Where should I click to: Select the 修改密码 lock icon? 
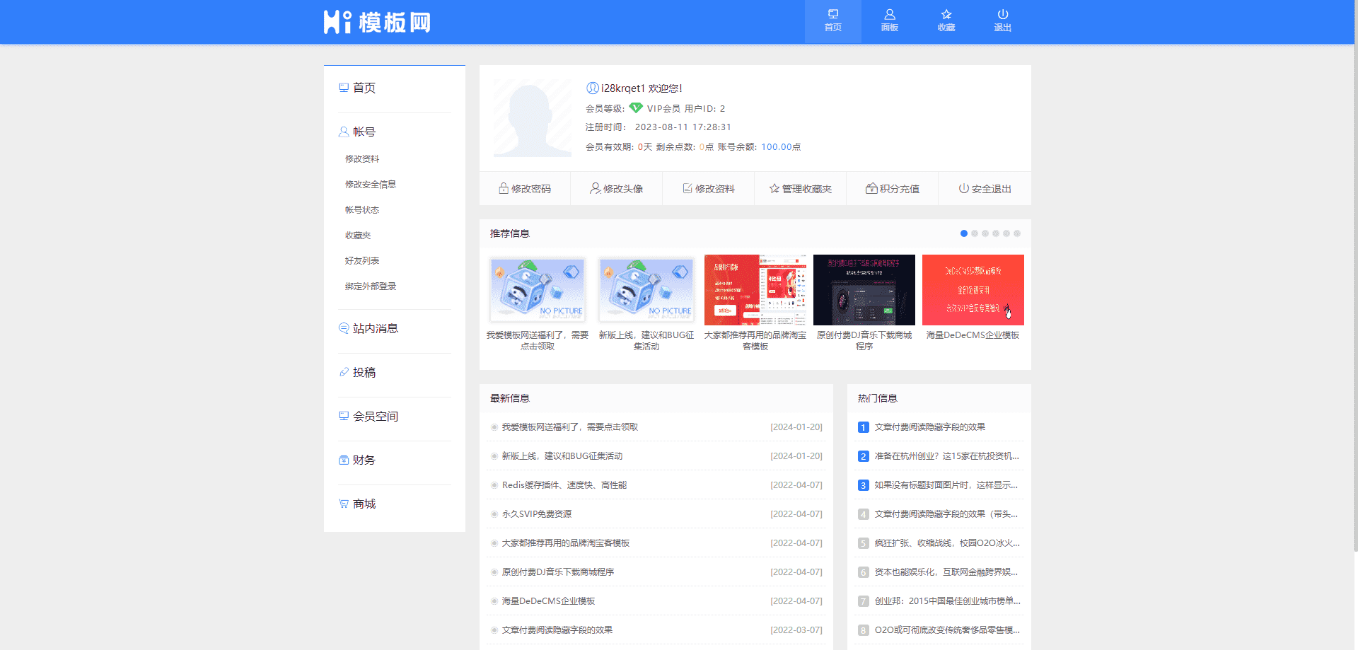pyautogui.click(x=525, y=188)
